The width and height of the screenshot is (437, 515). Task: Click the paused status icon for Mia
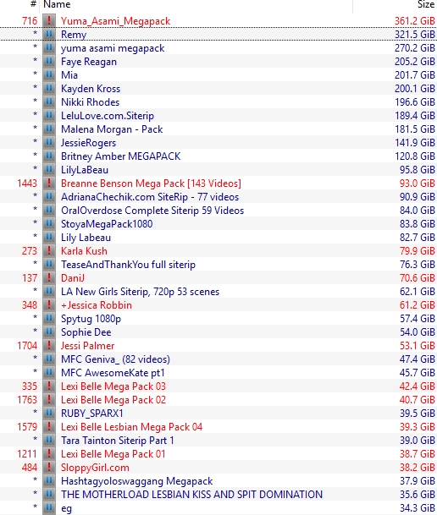coord(49,75)
